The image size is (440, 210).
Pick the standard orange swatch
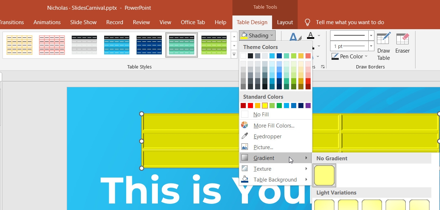[258, 106]
